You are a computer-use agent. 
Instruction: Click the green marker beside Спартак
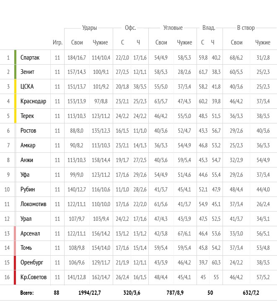point(16,57)
